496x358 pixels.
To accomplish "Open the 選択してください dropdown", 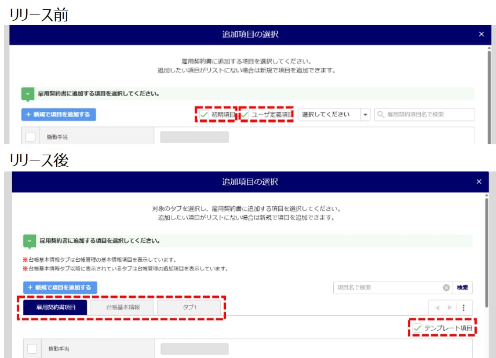I will pos(365,115).
